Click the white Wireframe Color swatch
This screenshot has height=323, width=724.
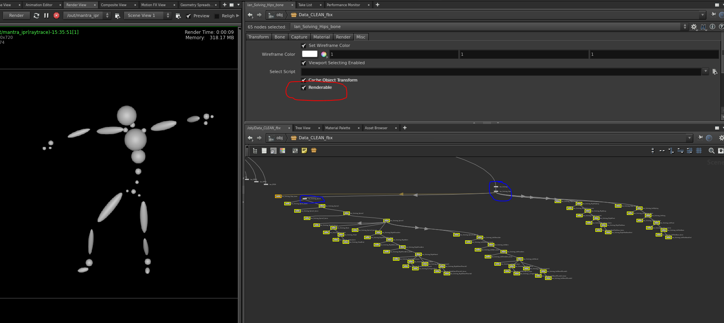click(x=310, y=54)
